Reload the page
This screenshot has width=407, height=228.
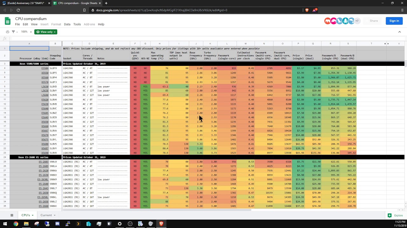click(x=18, y=10)
